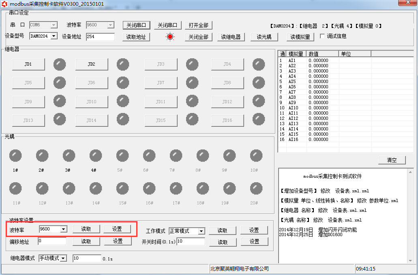The height and width of the screenshot is (275, 418).
Task: Click 读取 next to baud rate setting
Action: coord(86,229)
